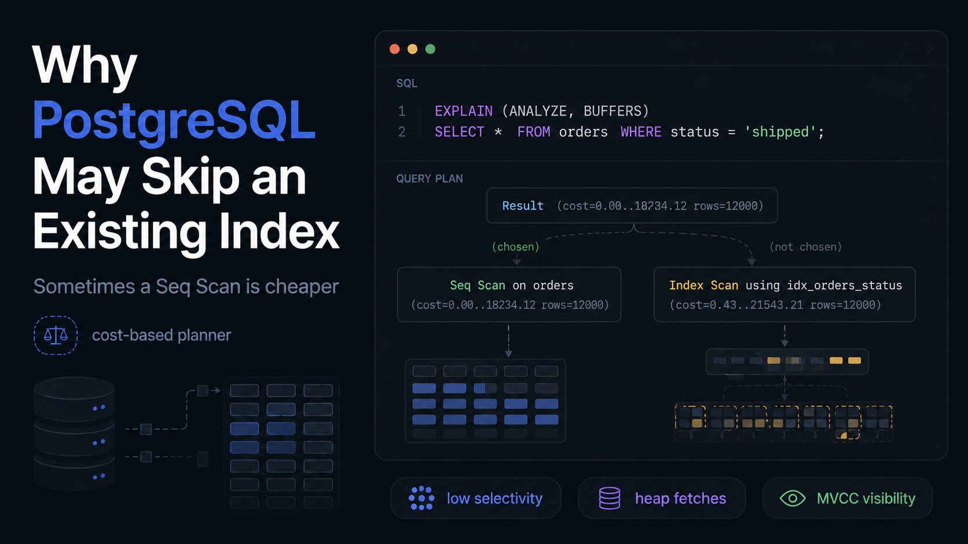Image resolution: width=968 pixels, height=544 pixels.
Task: Click the (chosen) label
Action: [x=515, y=247]
